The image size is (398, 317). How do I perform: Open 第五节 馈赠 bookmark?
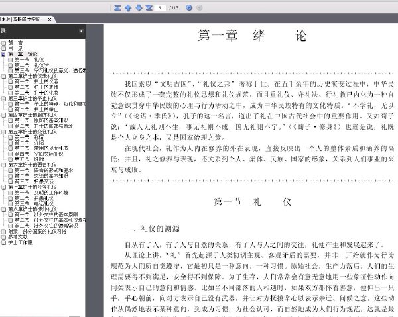pyautogui.click(x=29, y=159)
